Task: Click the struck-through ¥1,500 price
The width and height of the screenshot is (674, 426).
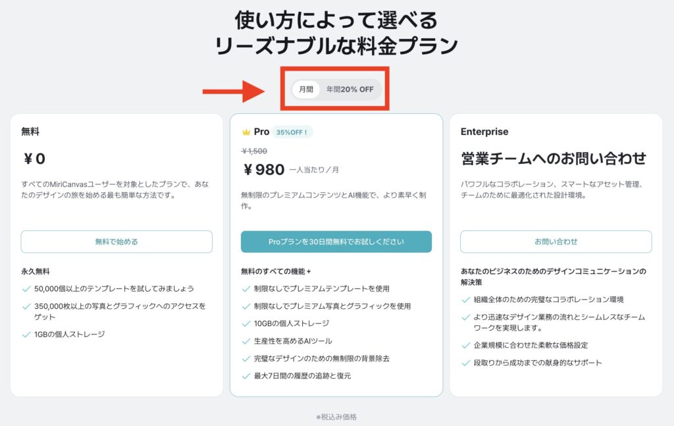Action: coord(254,151)
